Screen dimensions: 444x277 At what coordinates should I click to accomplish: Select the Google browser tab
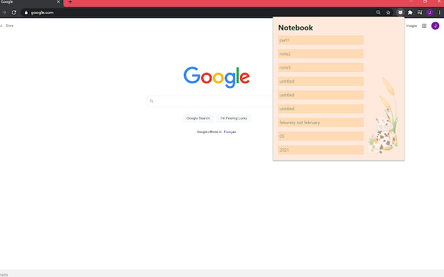click(31, 2)
